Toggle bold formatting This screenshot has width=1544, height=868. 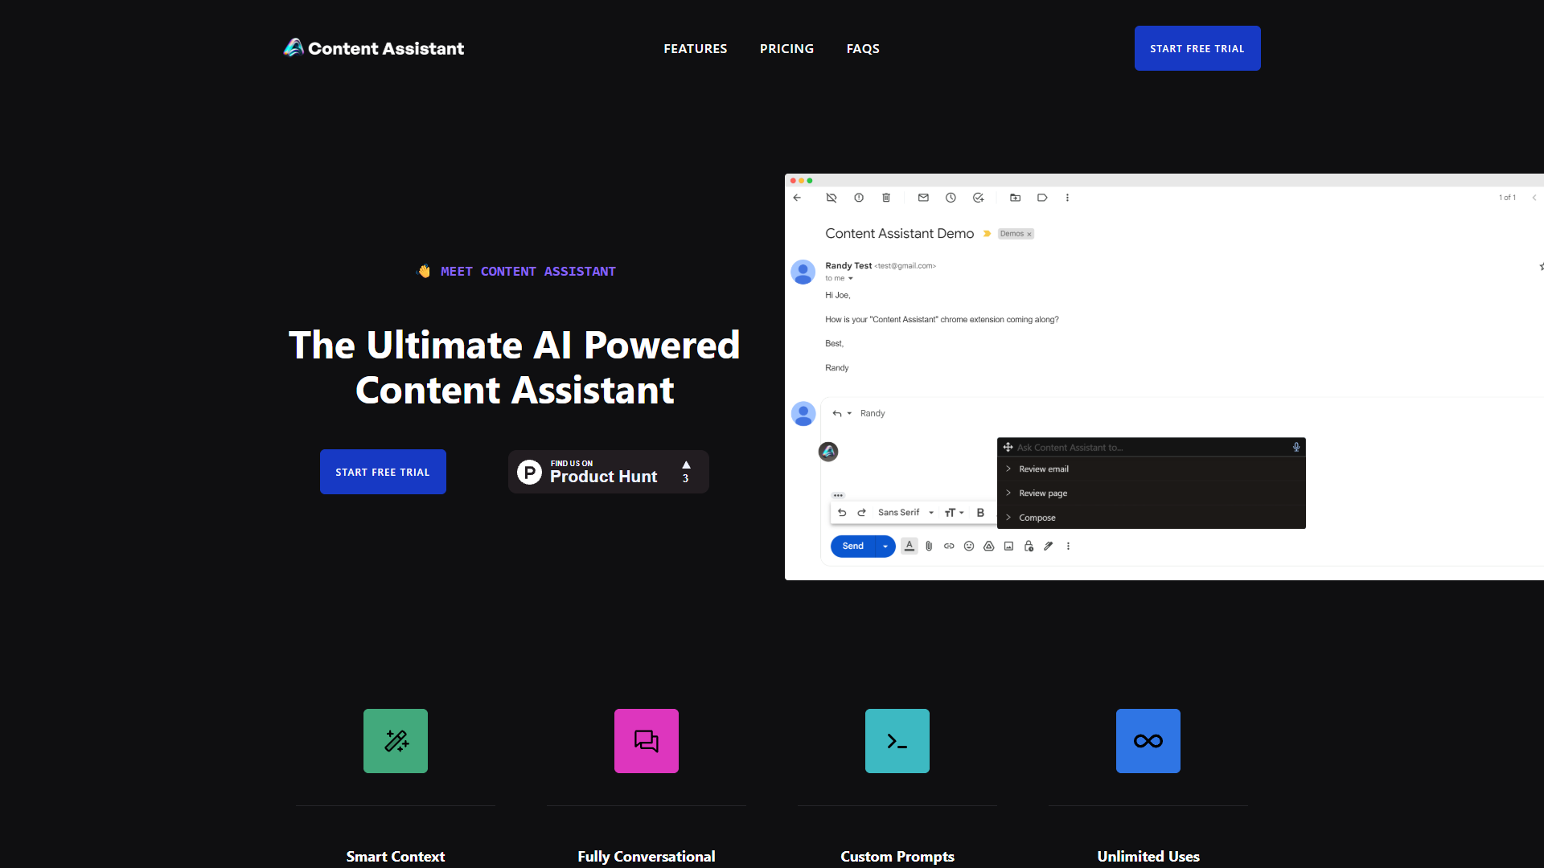coord(980,513)
